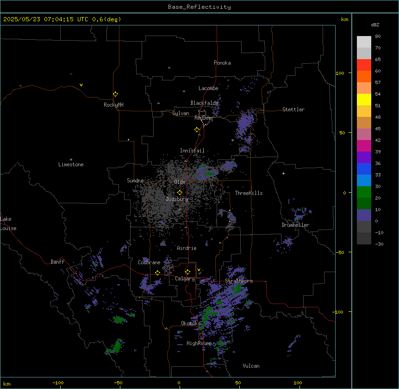The height and width of the screenshot is (389, 399).
Task: Click the Vulcan town label
Action: click(251, 366)
